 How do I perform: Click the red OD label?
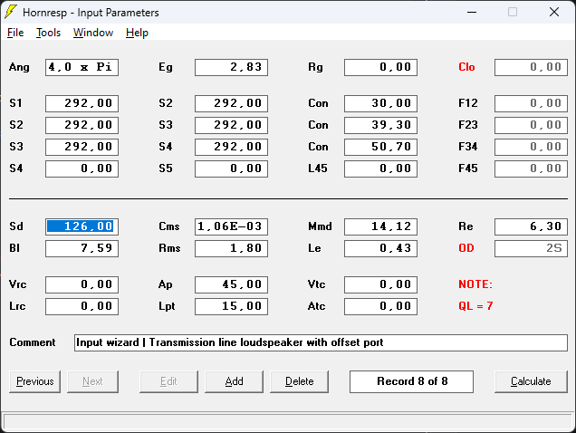click(x=466, y=248)
